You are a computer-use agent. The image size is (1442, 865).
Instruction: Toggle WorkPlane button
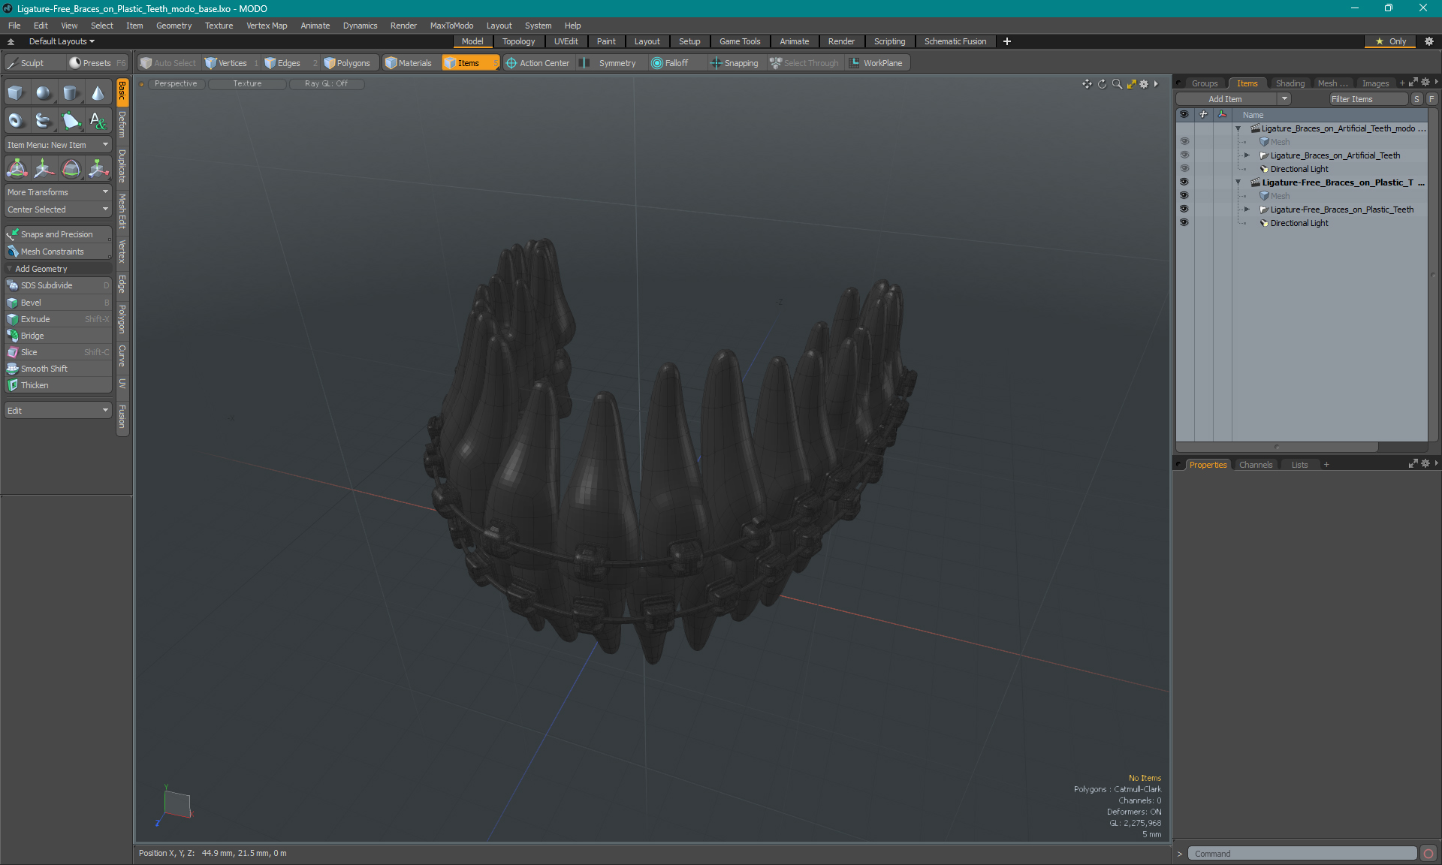(876, 63)
